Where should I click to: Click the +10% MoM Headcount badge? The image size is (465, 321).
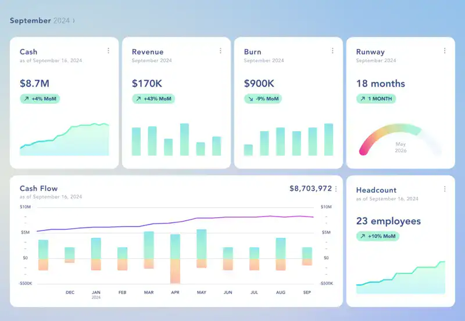click(378, 236)
